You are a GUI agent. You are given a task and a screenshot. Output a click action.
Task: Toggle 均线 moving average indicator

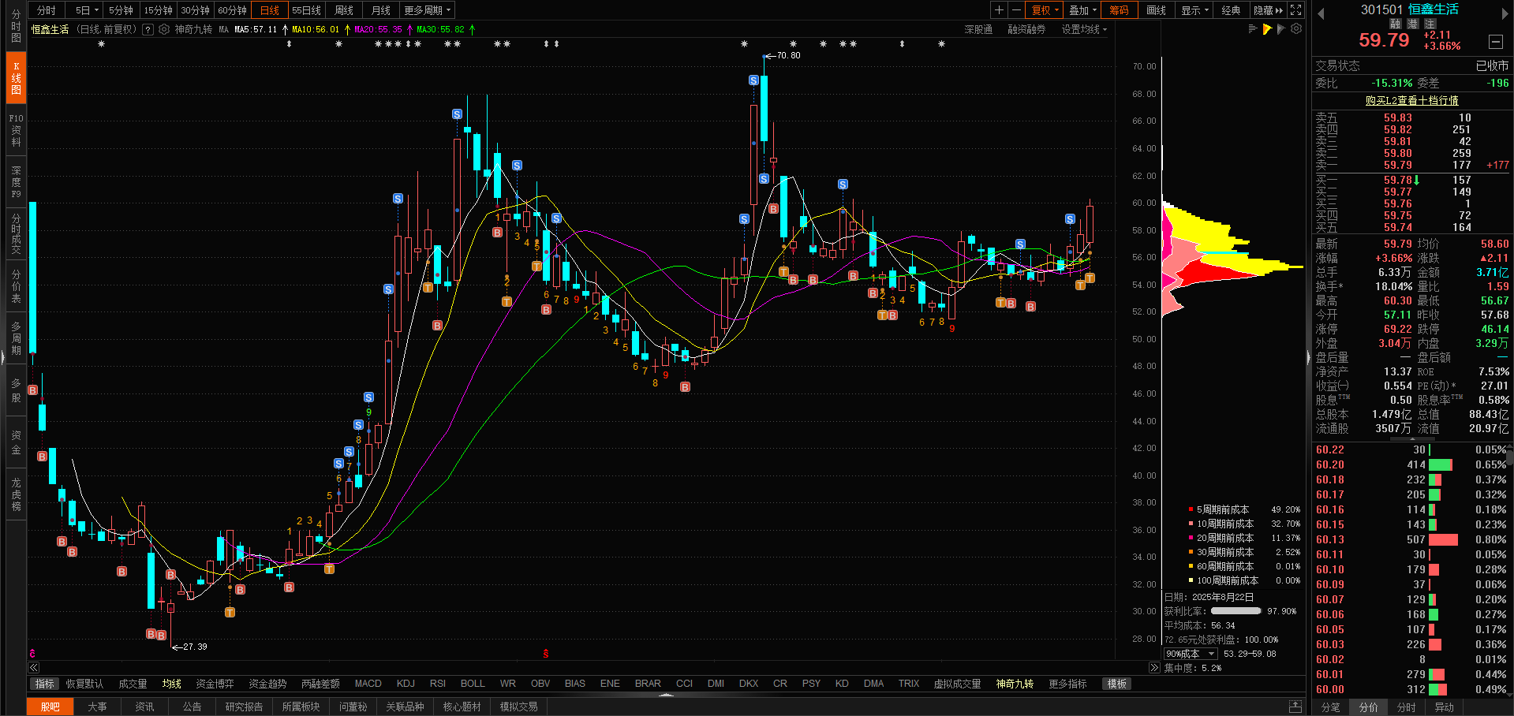point(172,684)
